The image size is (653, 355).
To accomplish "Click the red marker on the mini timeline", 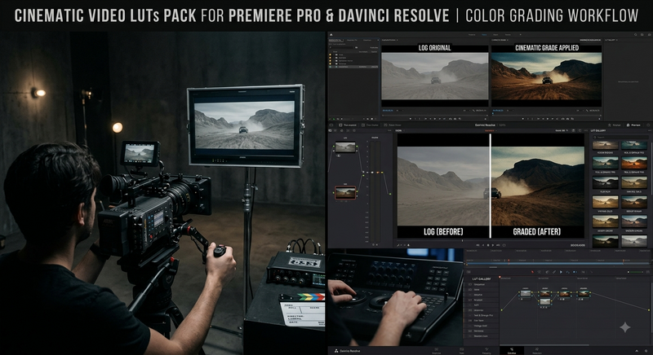I will tap(509, 261).
